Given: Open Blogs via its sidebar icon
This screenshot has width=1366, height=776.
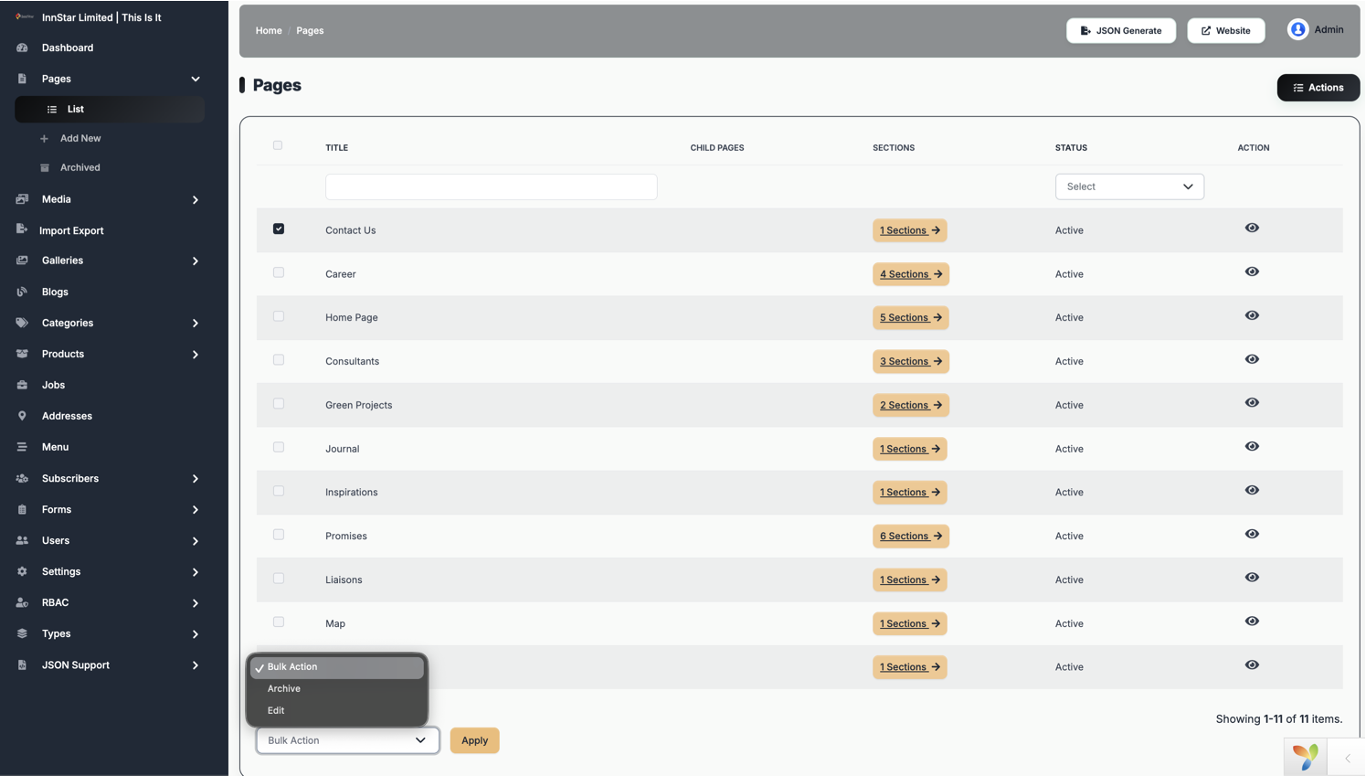Looking at the screenshot, I should pyautogui.click(x=22, y=292).
